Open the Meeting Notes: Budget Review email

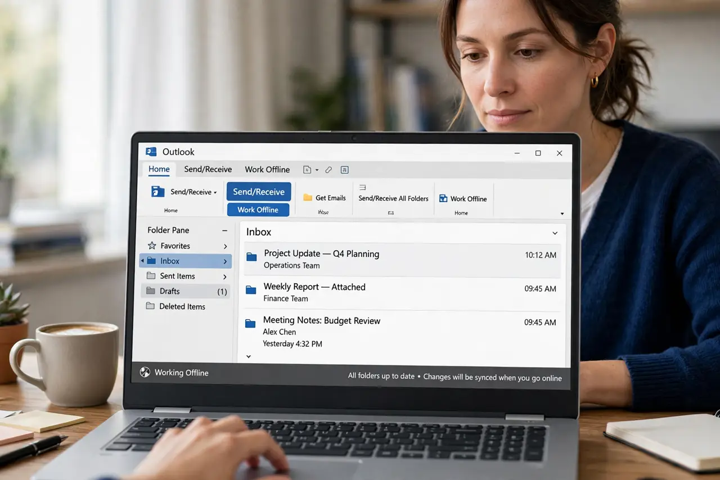tap(401, 331)
